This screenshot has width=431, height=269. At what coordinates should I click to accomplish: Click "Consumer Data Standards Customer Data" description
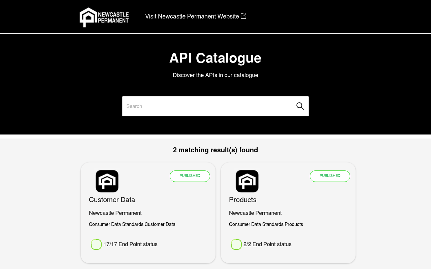click(x=132, y=224)
